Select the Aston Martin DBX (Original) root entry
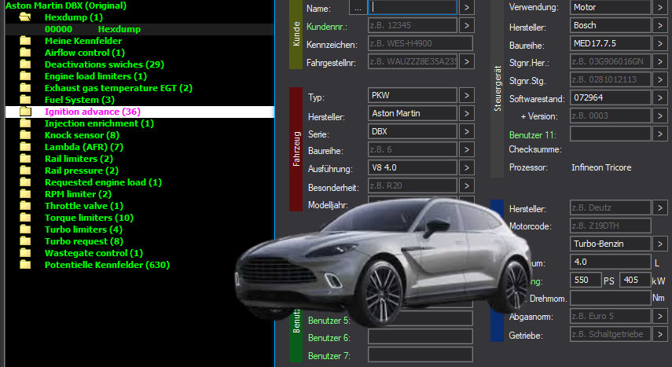The height and width of the screenshot is (367, 672). (66, 6)
